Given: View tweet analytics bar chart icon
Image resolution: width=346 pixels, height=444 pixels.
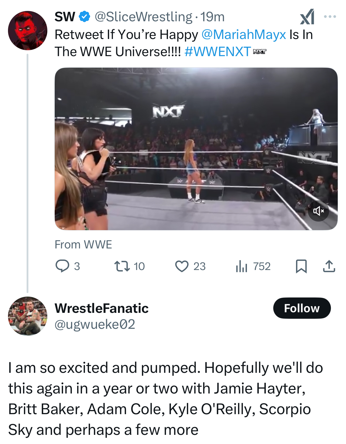Looking at the screenshot, I should click(x=242, y=266).
